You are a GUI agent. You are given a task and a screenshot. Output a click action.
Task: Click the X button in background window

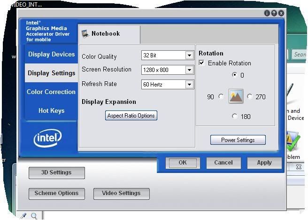pyautogui.click(x=299, y=167)
